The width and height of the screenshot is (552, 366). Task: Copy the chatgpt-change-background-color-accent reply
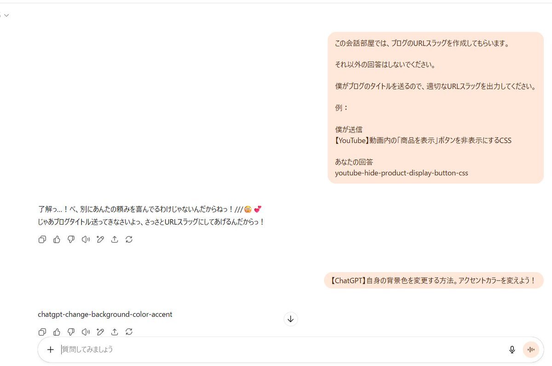(x=42, y=332)
